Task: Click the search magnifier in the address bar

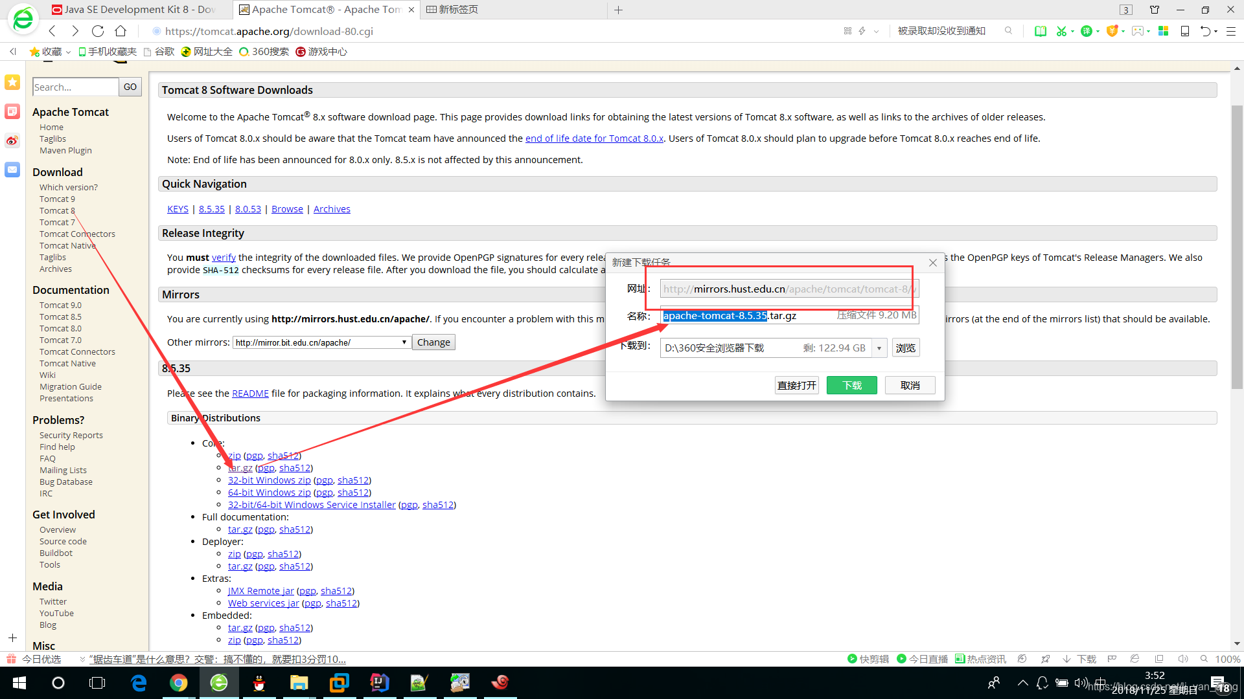Action: pyautogui.click(x=1008, y=30)
